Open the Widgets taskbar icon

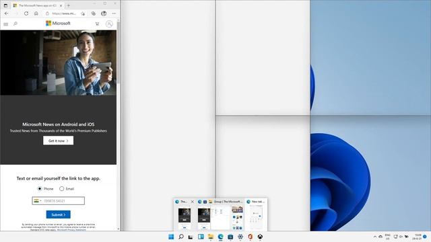201,237
